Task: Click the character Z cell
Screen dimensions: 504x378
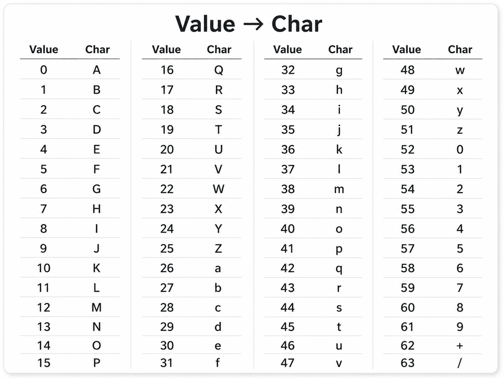Action: (x=218, y=249)
